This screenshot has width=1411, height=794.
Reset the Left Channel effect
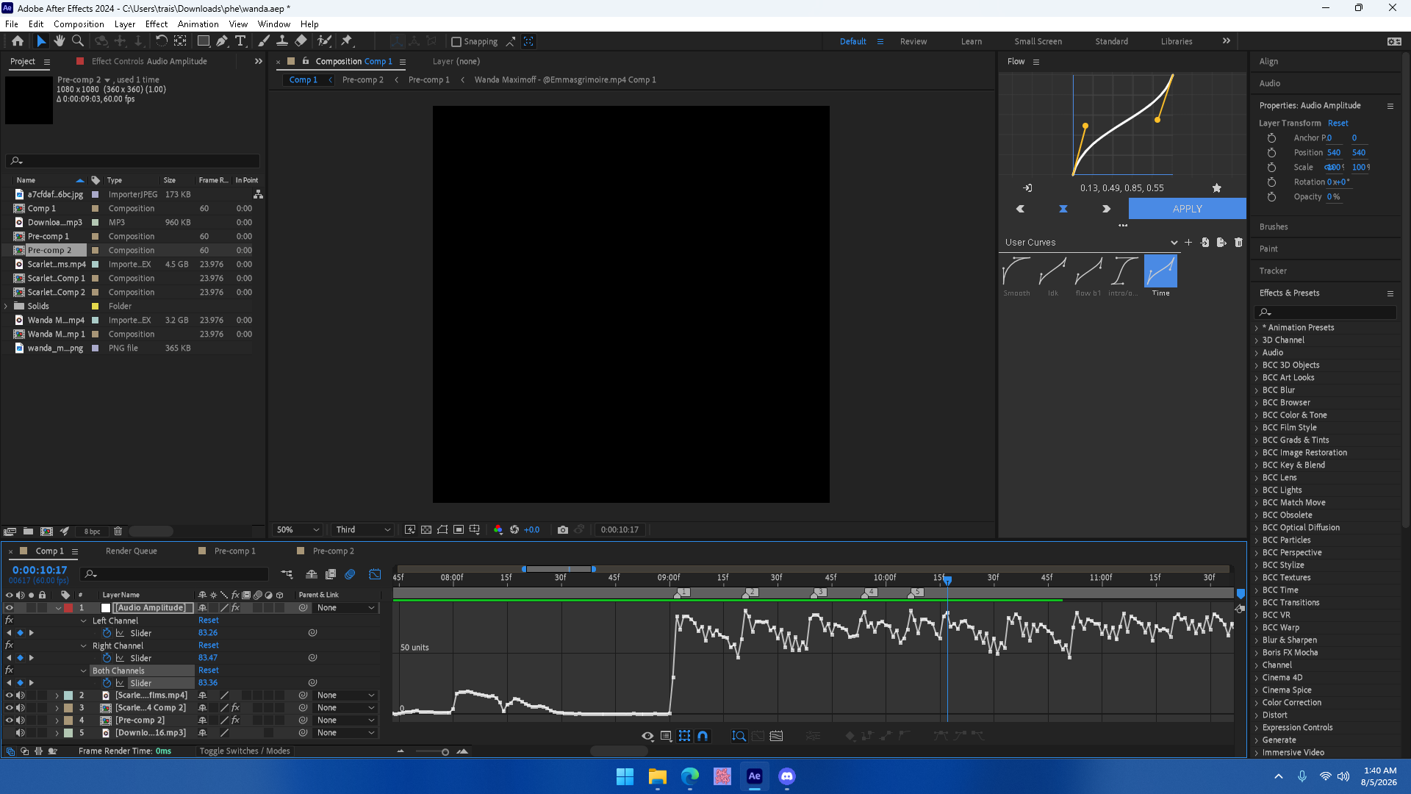click(209, 620)
